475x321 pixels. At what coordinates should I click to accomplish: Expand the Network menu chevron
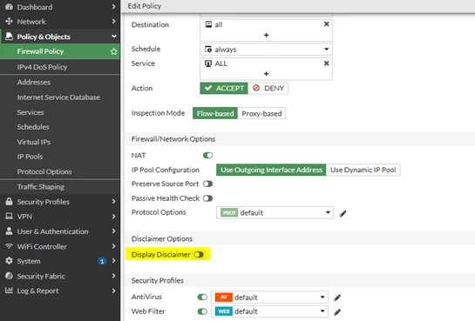113,21
